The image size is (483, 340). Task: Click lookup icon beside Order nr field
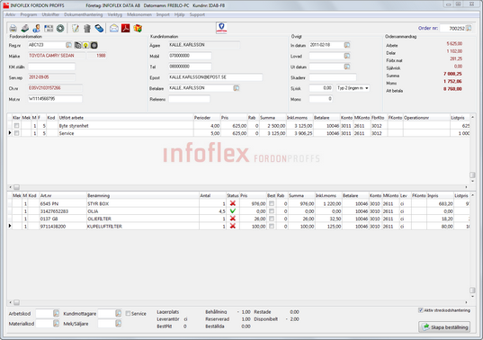point(469,29)
